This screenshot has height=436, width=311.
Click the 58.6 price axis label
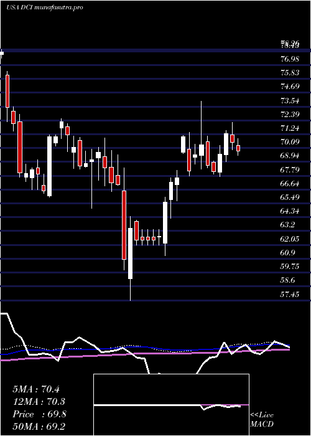pos(289,280)
